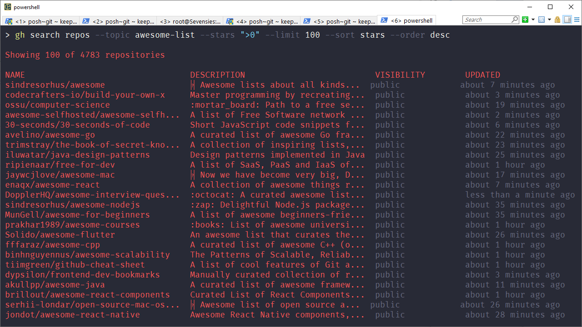This screenshot has height=327, width=582.
Task: Click the PowerShell icon on tab <2>
Action: [86, 21]
